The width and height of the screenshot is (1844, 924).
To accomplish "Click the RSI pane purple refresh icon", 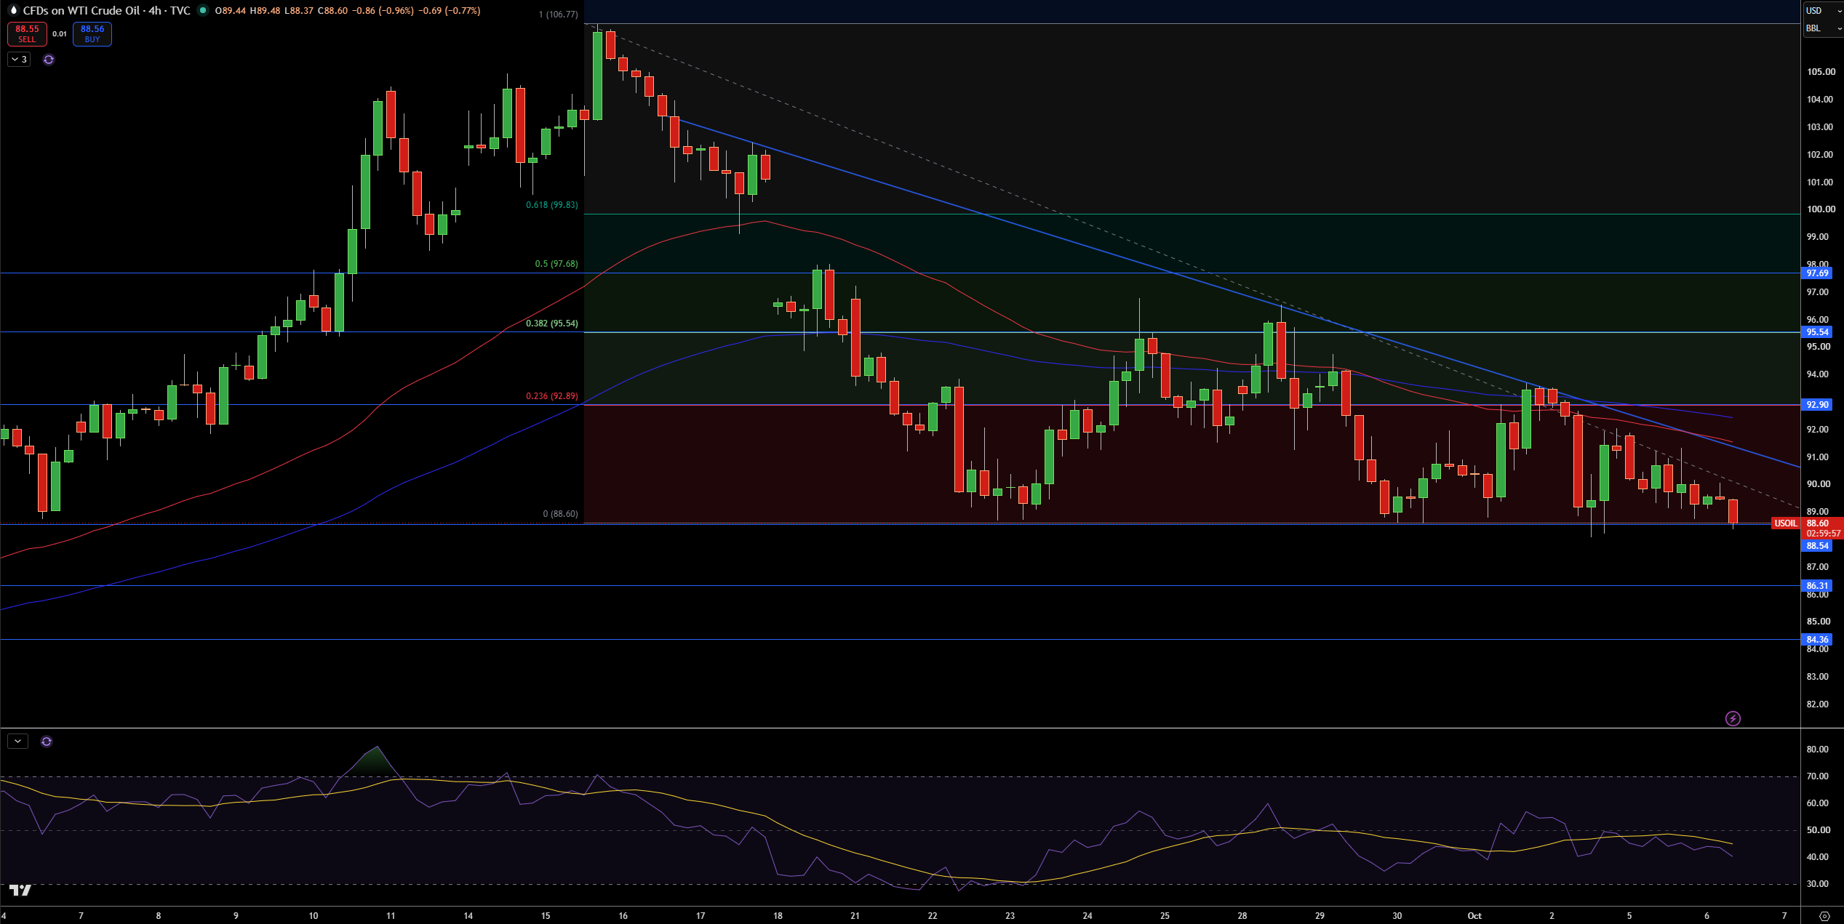I will click(47, 742).
